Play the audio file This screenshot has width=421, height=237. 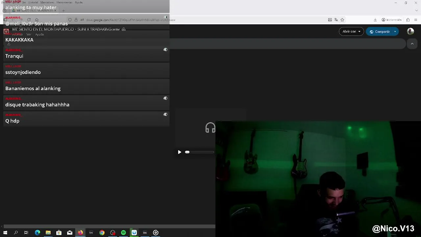pos(180,152)
